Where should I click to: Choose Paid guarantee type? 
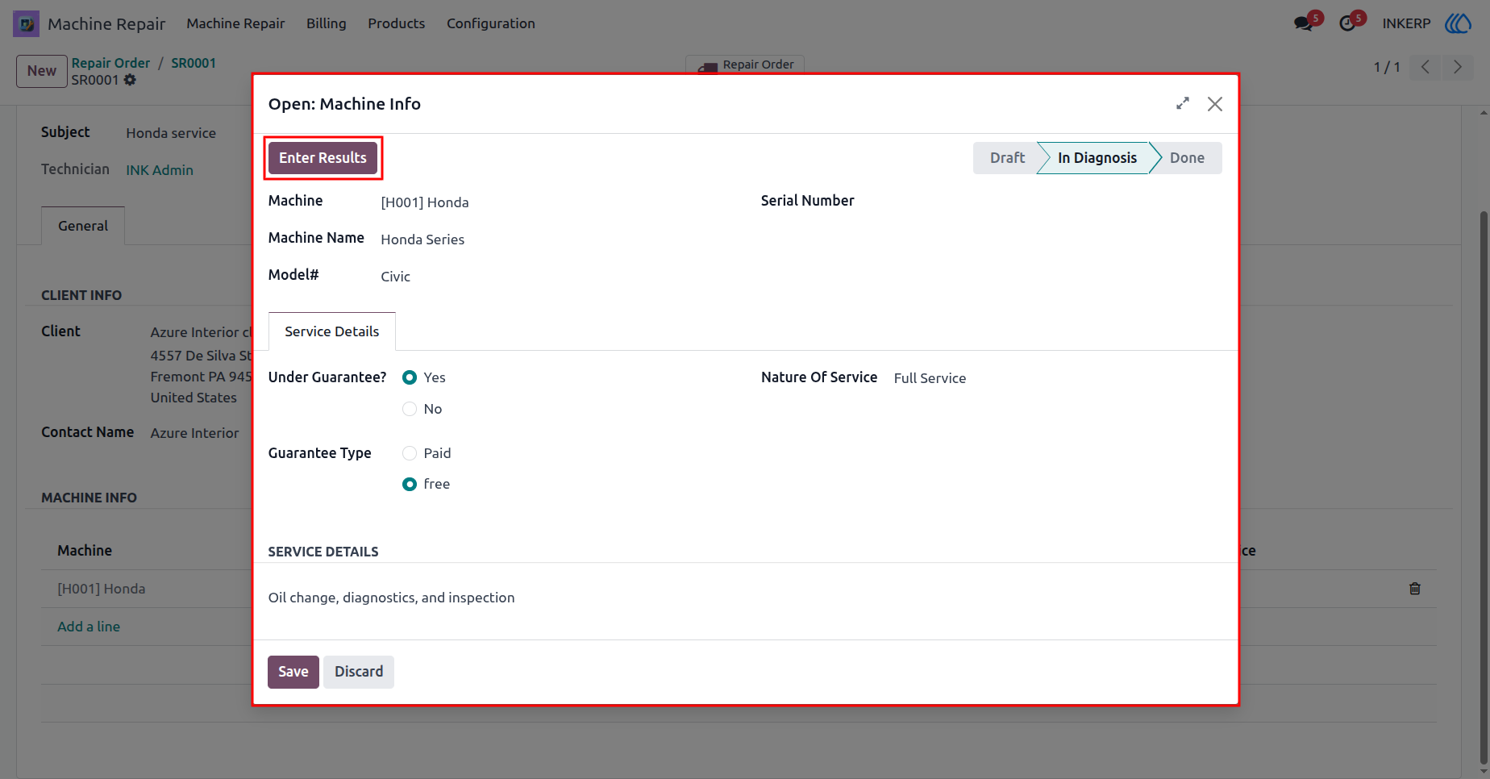410,453
